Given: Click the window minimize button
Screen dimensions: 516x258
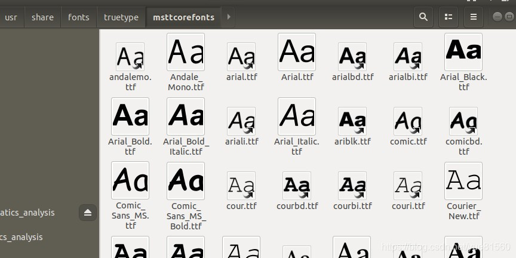Looking at the screenshot, I should point(497,17).
